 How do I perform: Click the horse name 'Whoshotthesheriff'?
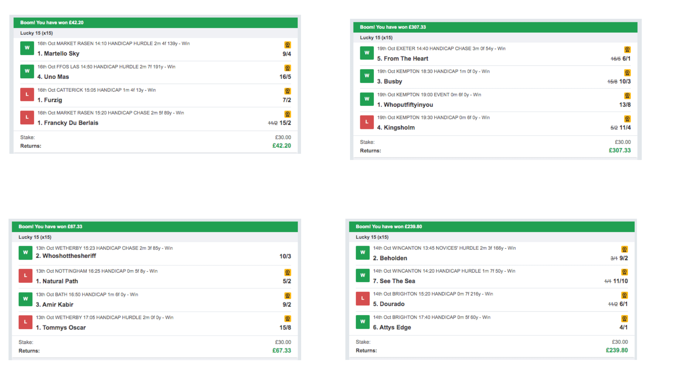[69, 256]
